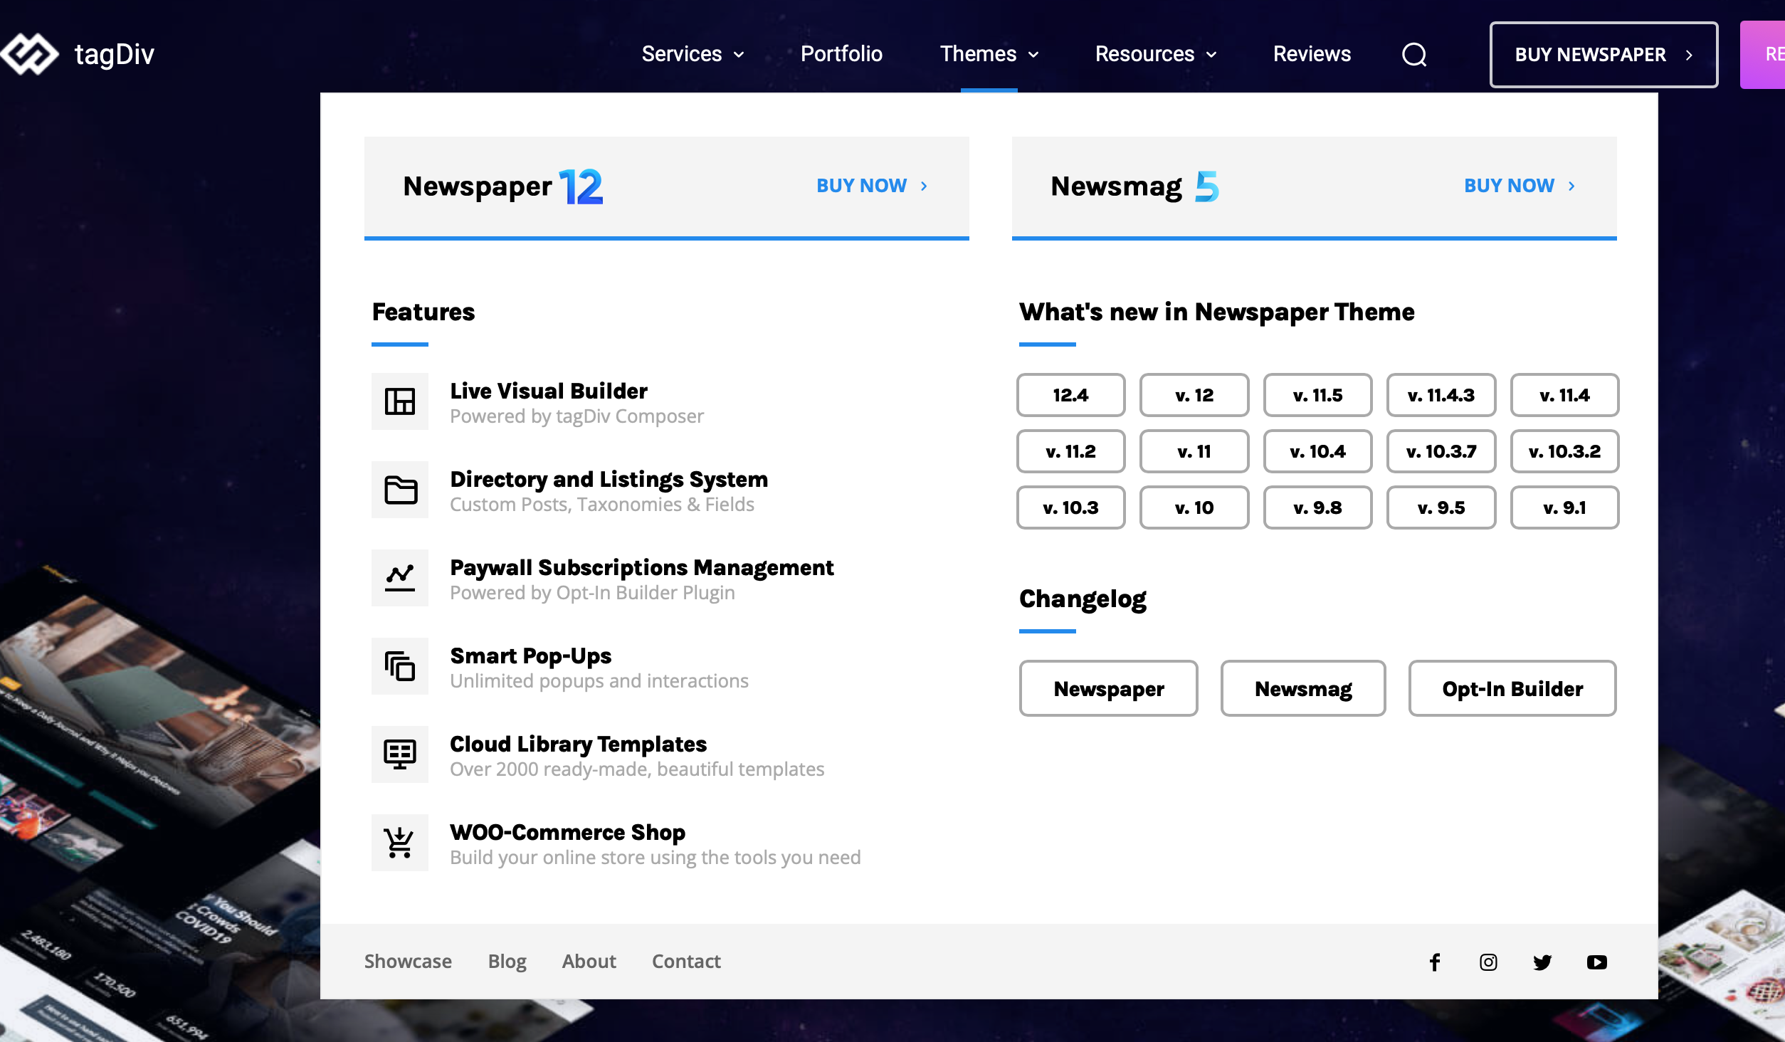Viewport: 1785px width, 1042px height.
Task: Open the Reviews menu item
Action: (x=1312, y=54)
